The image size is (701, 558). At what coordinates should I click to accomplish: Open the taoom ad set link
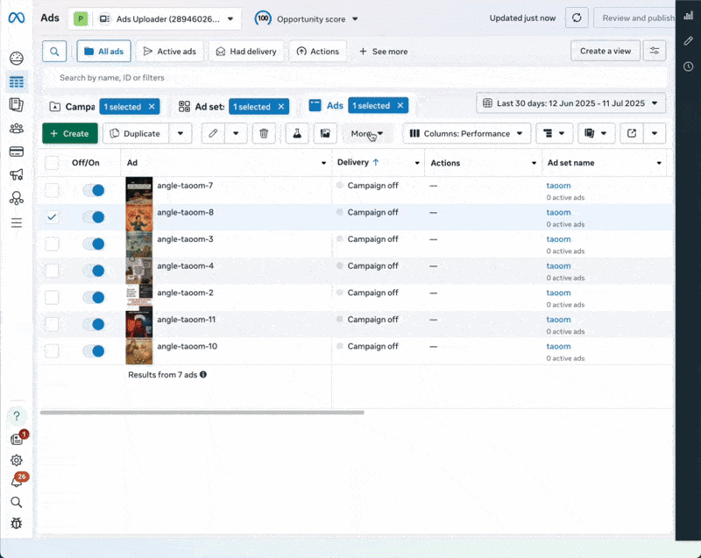[558, 186]
